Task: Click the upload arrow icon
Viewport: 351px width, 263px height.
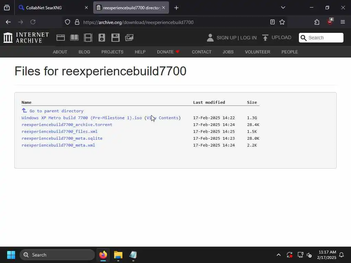Action: click(265, 38)
